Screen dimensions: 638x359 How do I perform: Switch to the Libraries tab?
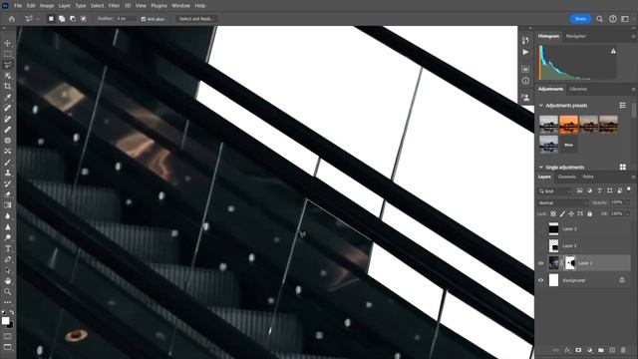pos(578,89)
